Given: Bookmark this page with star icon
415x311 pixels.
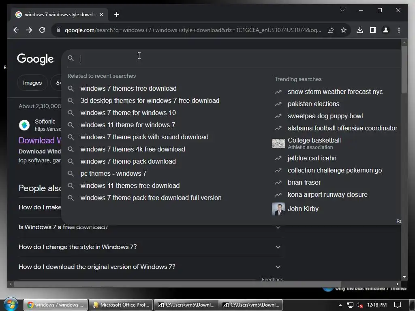Looking at the screenshot, I should click(344, 30).
